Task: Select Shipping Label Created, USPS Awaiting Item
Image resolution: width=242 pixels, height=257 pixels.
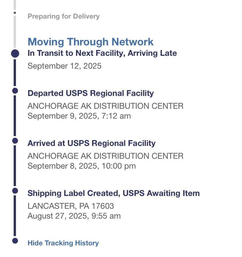Action: [x=113, y=193]
